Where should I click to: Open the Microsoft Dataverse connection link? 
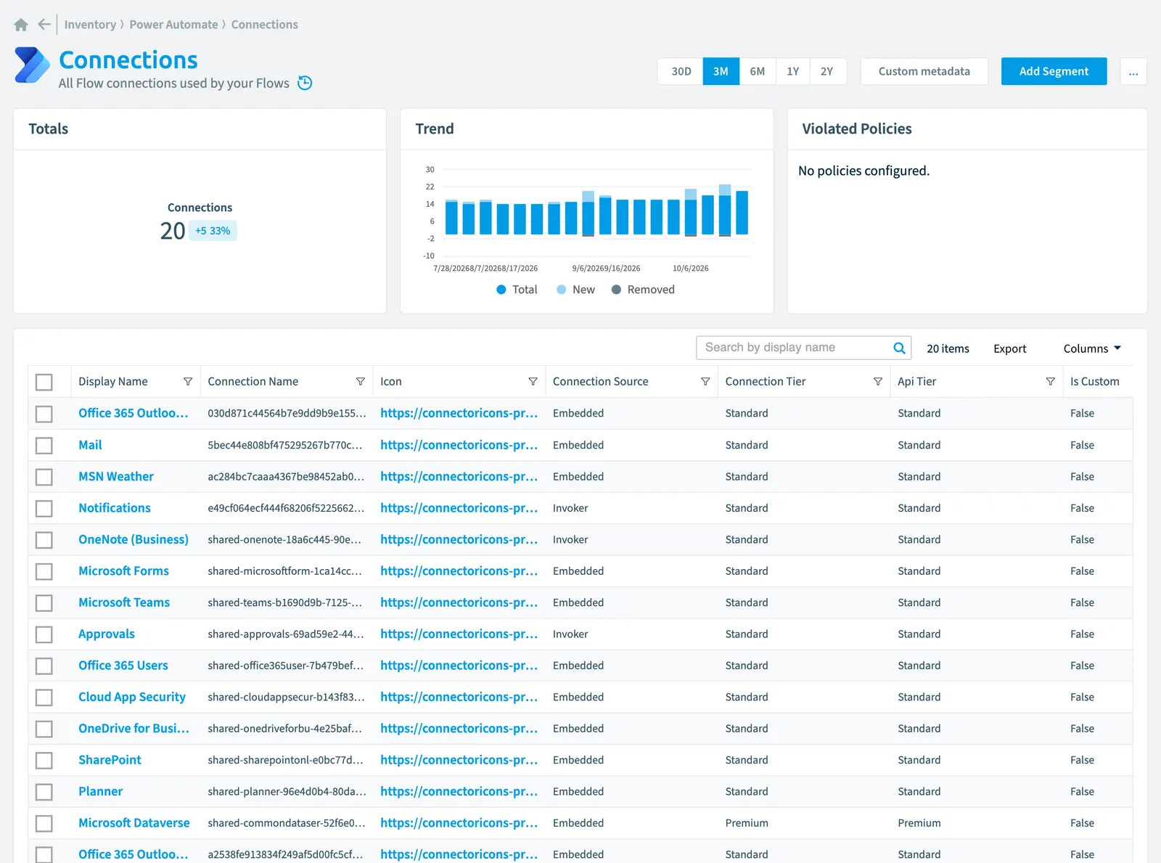134,823
